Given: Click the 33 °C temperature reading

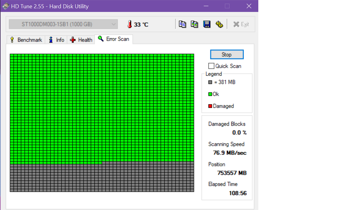Looking at the screenshot, I should [141, 24].
